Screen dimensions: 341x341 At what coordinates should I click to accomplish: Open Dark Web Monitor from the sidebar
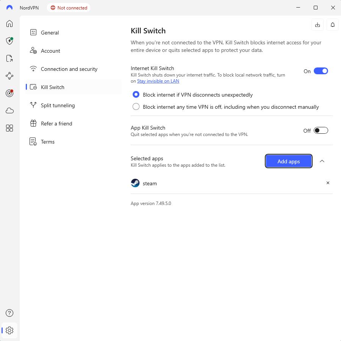coord(9,93)
